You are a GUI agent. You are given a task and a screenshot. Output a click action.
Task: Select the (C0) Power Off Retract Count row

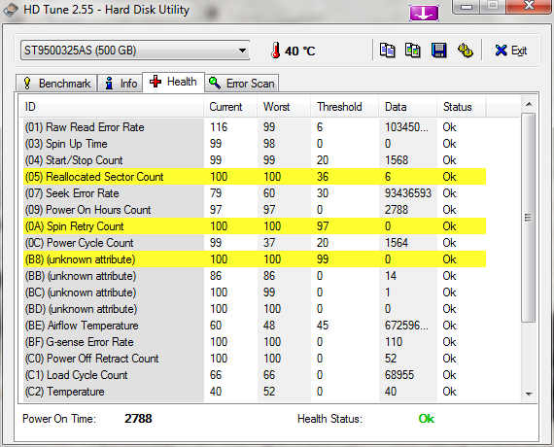(255, 359)
